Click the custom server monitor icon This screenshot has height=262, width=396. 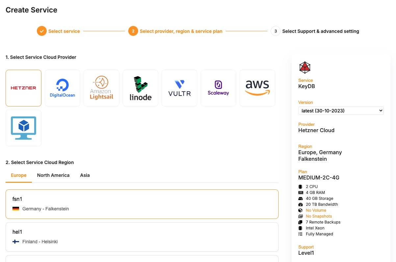tap(23, 128)
